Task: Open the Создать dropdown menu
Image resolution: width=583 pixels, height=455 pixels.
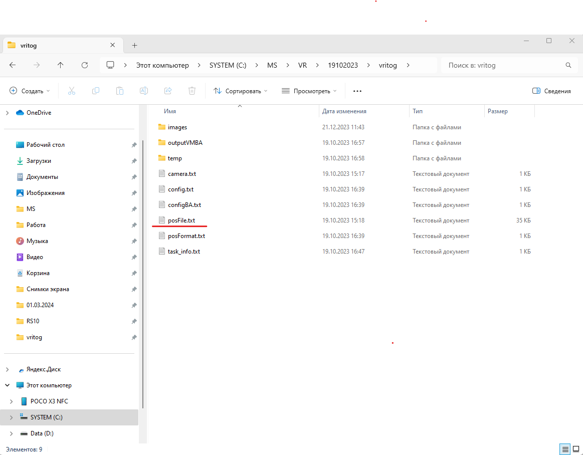Action: (30, 91)
